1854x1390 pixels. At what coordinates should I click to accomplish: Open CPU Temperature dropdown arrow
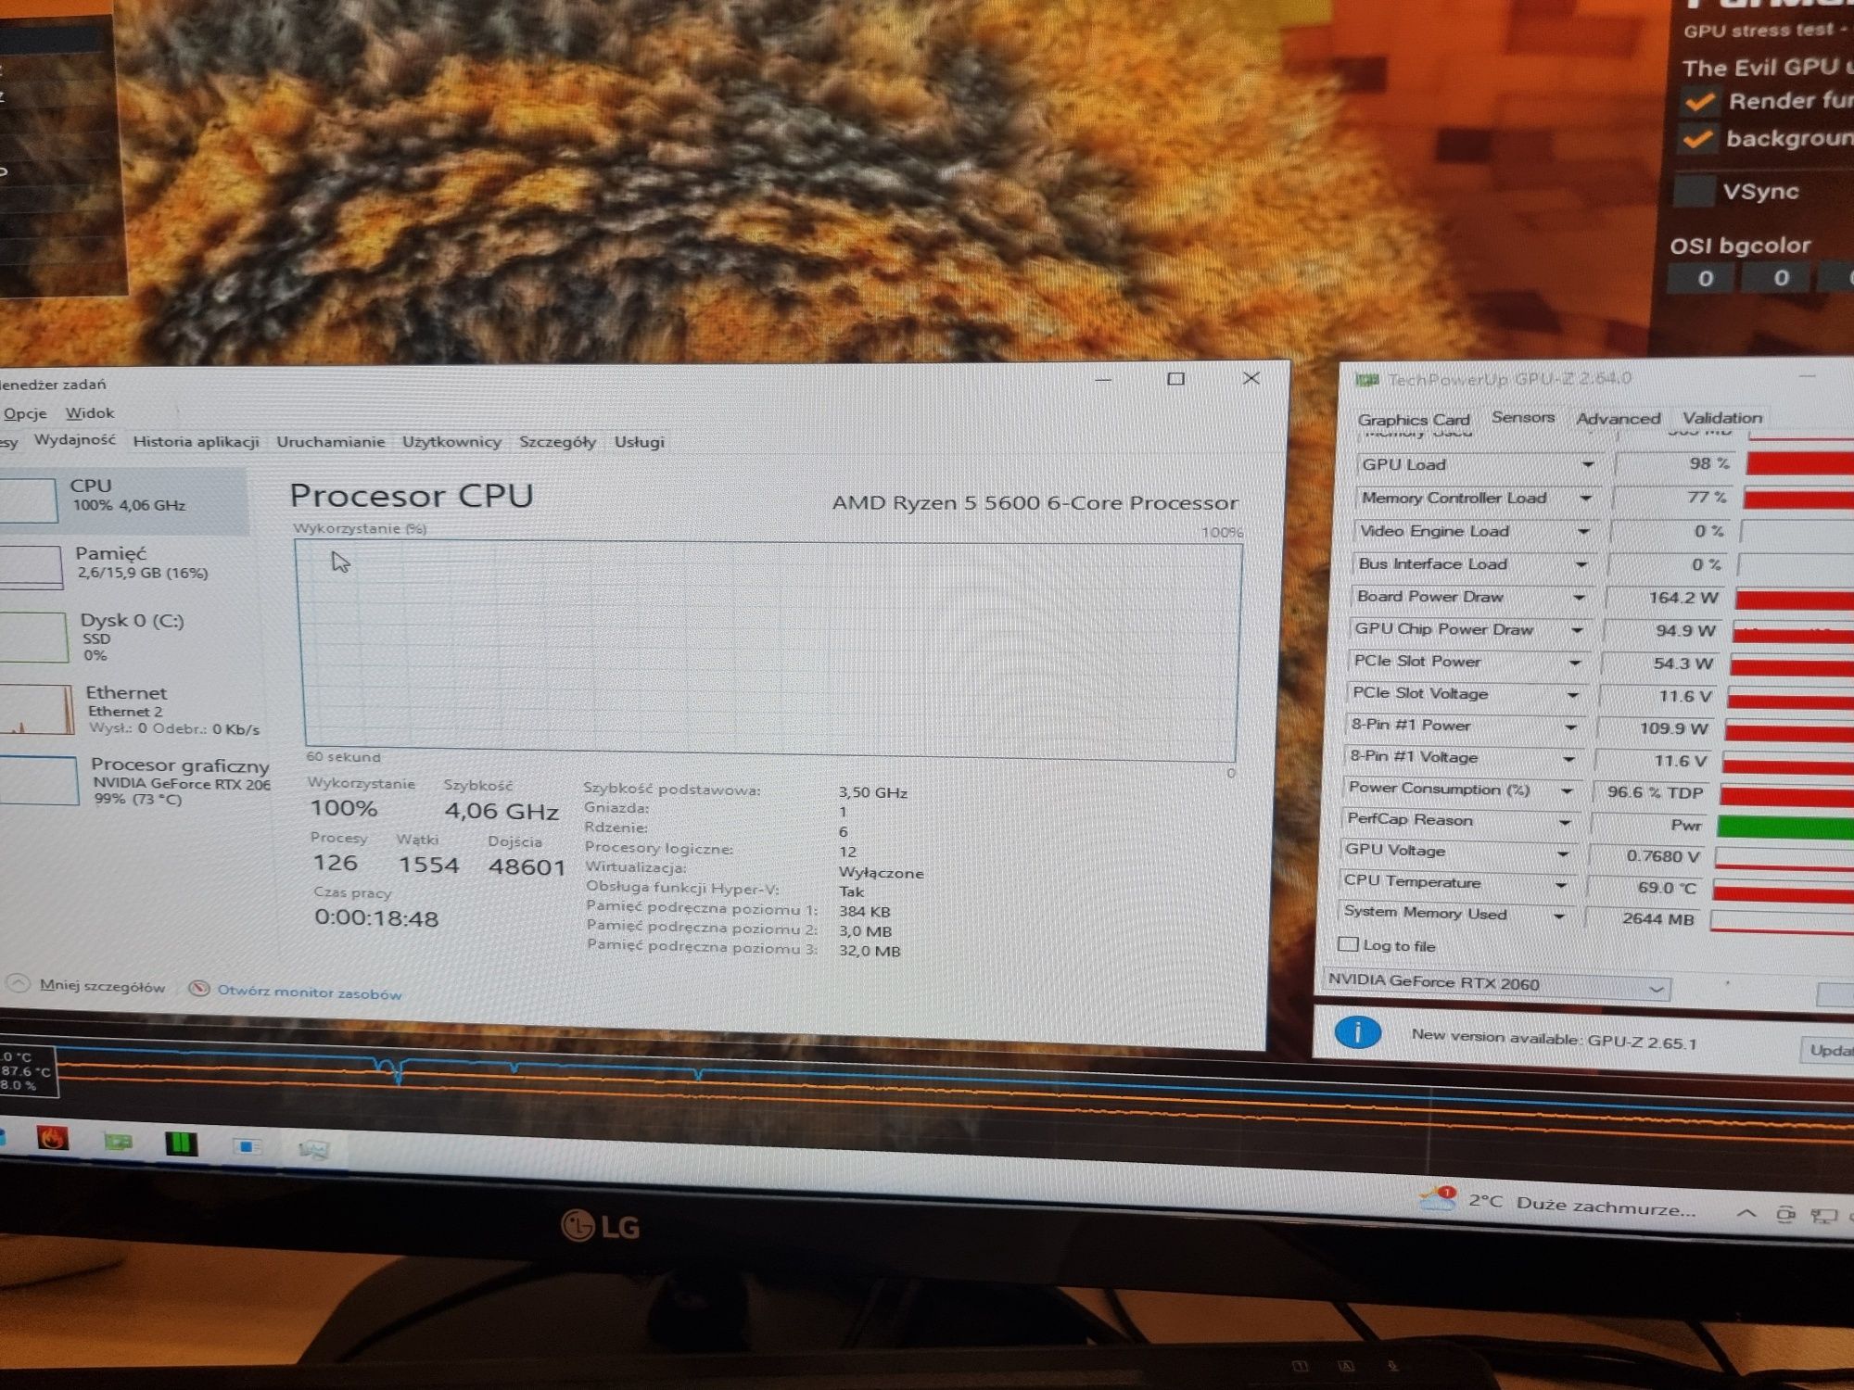(1561, 885)
